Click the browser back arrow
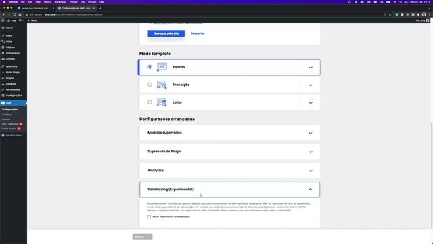This screenshot has width=433, height=244. (3, 14)
